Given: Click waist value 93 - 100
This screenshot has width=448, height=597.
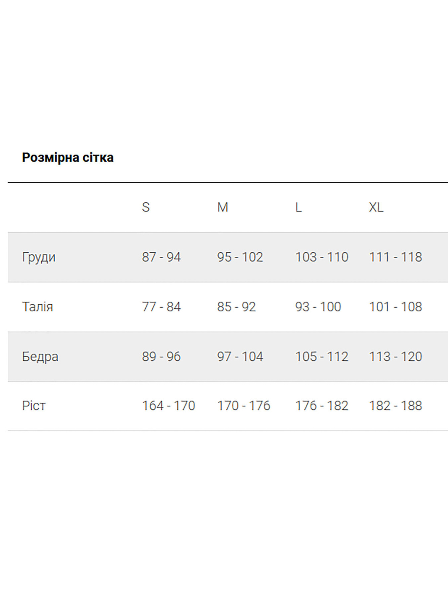Looking at the screenshot, I should [x=318, y=307].
